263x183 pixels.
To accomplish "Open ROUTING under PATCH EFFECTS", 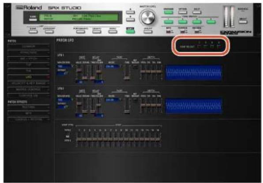I will 29,107.
